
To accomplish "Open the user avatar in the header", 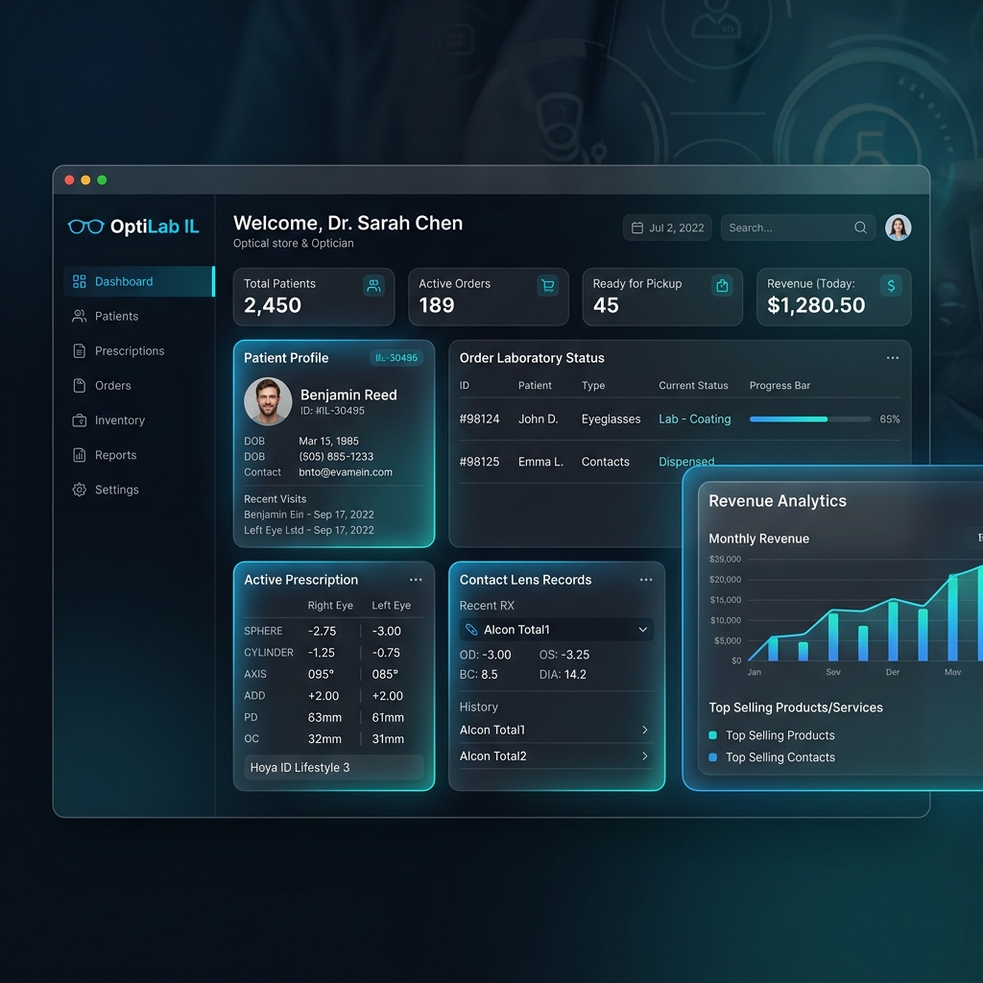I will pyautogui.click(x=898, y=228).
